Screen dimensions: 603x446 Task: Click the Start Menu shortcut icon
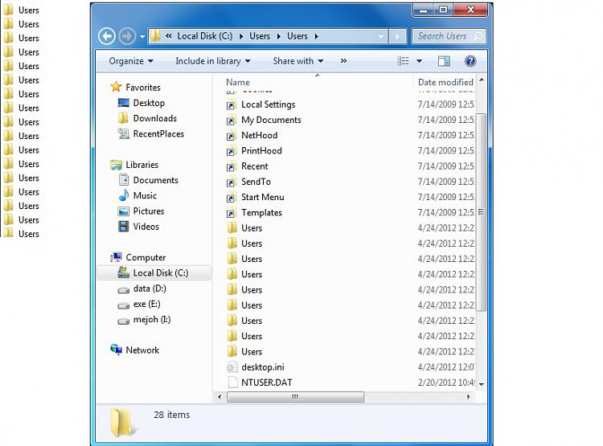tap(231, 197)
